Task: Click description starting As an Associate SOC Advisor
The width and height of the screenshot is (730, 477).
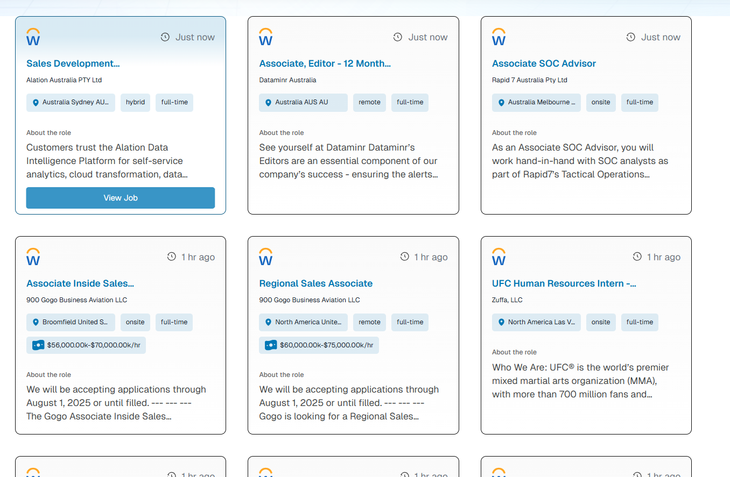Action: (x=580, y=161)
